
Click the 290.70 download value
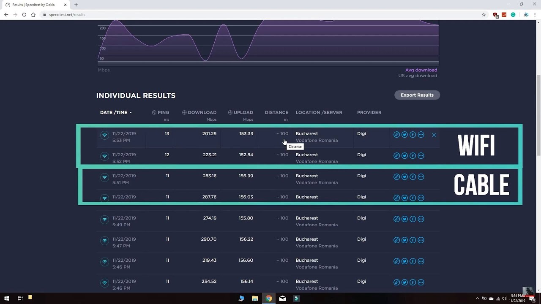[209, 239]
